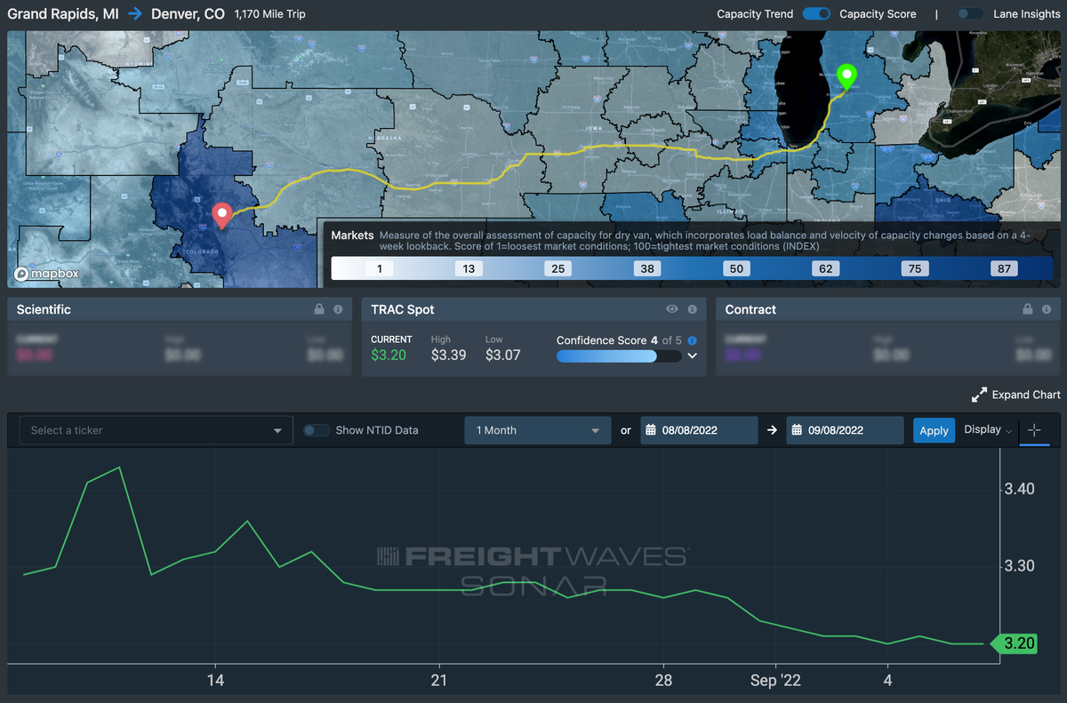Toggle the TRAC Spot eye visibility icon
The height and width of the screenshot is (703, 1067).
pos(672,309)
